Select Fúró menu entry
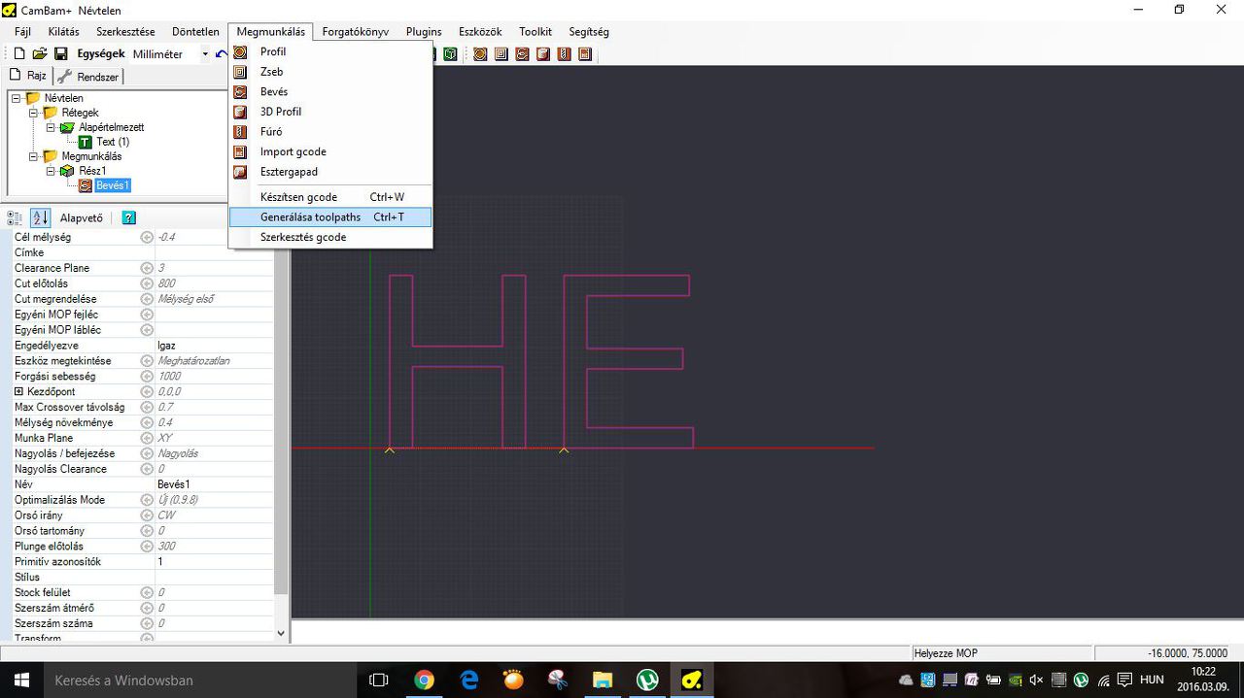Image resolution: width=1244 pixels, height=698 pixels. point(330,131)
